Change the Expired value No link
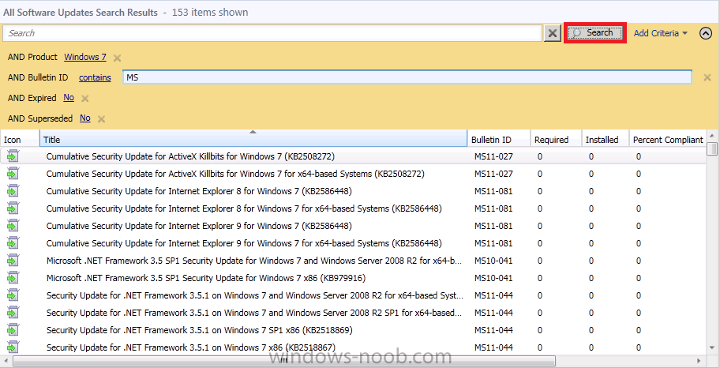This screenshot has width=720, height=368. pyautogui.click(x=69, y=97)
